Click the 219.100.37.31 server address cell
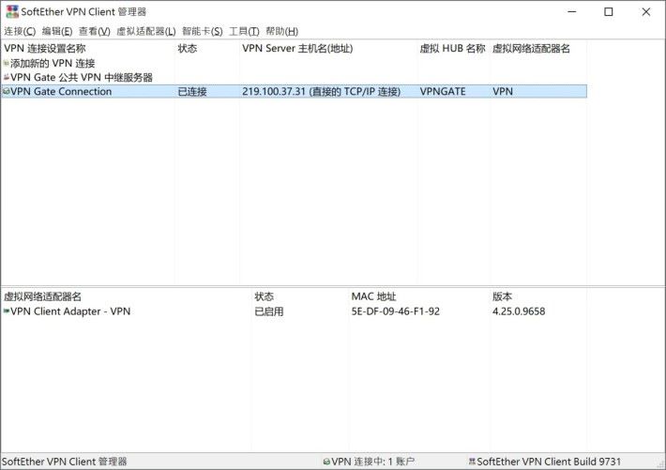This screenshot has width=666, height=470. click(x=321, y=91)
